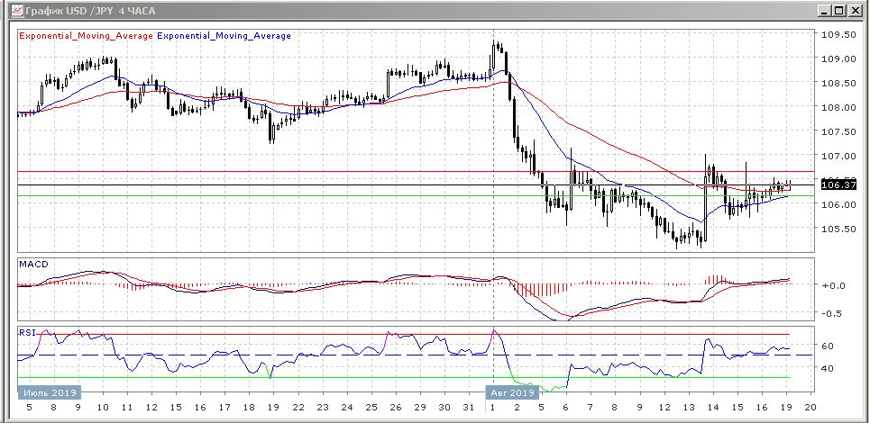870x423 pixels.
Task: Click the +0.0 level on MACD axis
Action: tap(833, 285)
